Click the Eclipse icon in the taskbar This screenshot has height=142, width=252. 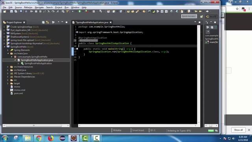point(63,138)
